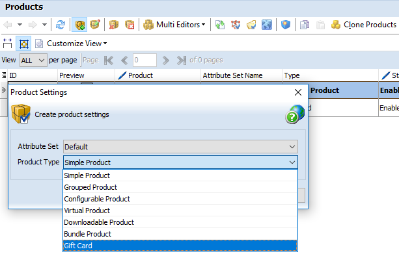
Task: Click the Preview column header
Action: click(87, 75)
